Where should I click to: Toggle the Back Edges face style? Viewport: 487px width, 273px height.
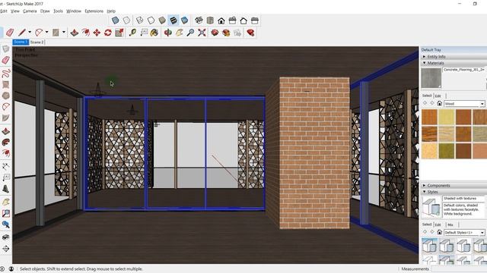126,20
